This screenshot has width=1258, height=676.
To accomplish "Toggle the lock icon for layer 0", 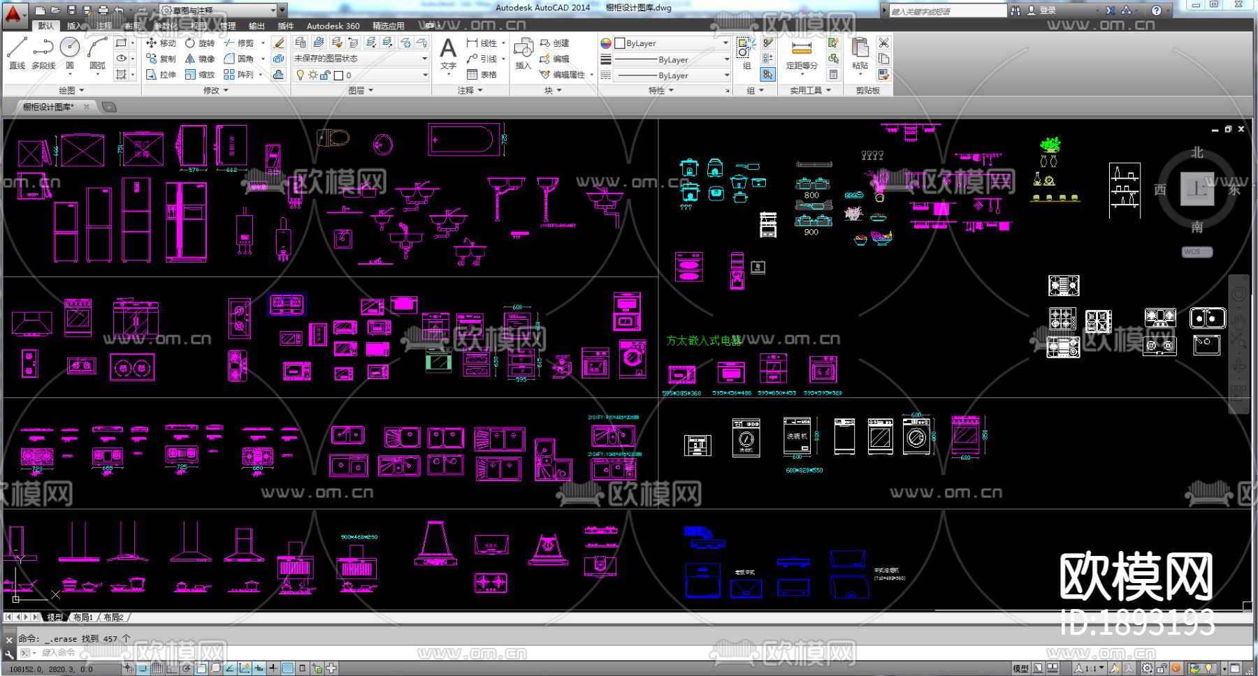I will (325, 75).
